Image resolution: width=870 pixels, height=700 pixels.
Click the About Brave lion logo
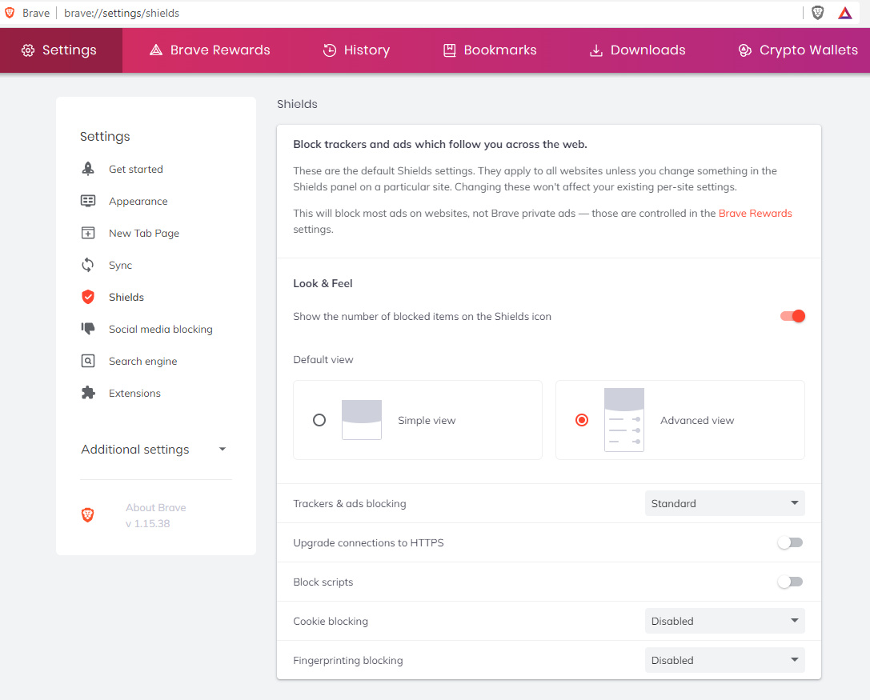click(x=88, y=515)
